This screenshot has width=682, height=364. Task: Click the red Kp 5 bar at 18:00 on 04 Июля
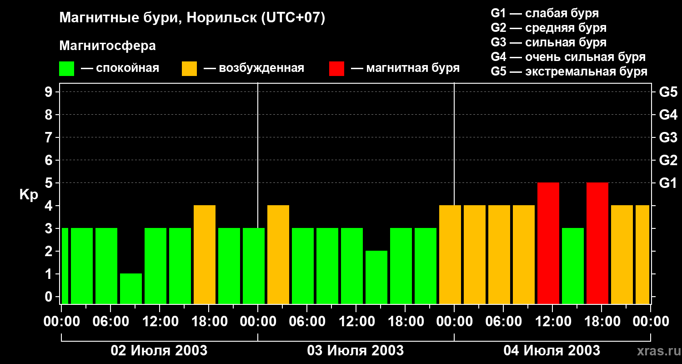coord(597,243)
